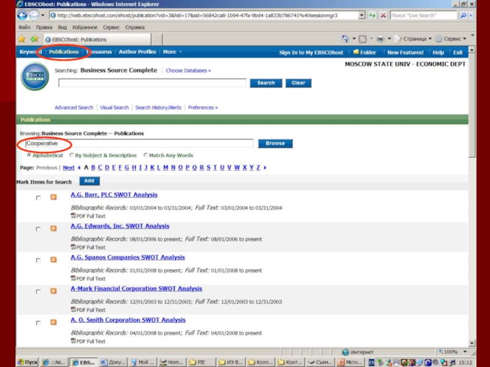The height and width of the screenshot is (367, 490).
Task: Click the Print toolbar icon
Action: pos(380,39)
